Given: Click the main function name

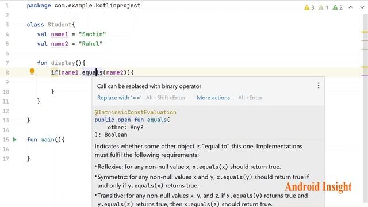Looking at the screenshot, I should pos(47,140).
